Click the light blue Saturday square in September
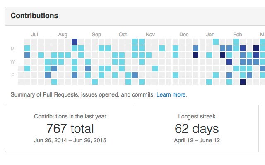This screenshot has width=265, height=165. 95,82
